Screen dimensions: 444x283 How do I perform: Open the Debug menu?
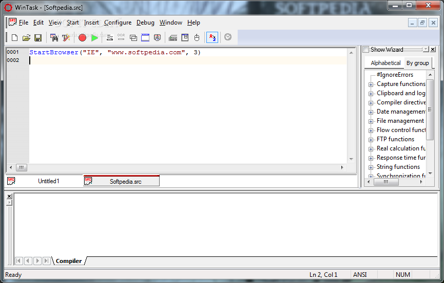[145, 23]
